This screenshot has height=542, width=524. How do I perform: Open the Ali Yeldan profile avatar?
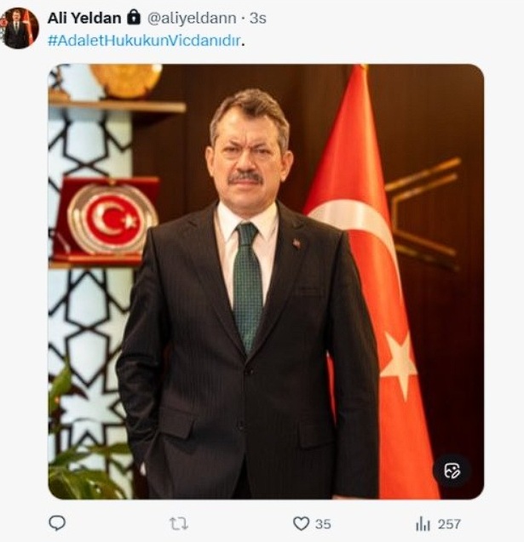pyautogui.click(x=19, y=28)
